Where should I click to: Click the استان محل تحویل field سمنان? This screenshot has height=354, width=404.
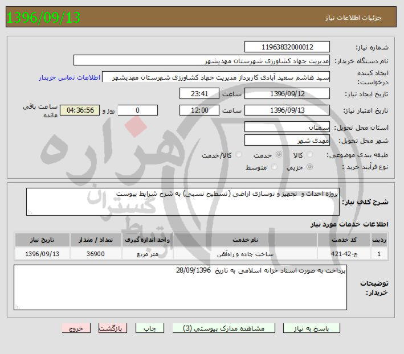(x=287, y=127)
